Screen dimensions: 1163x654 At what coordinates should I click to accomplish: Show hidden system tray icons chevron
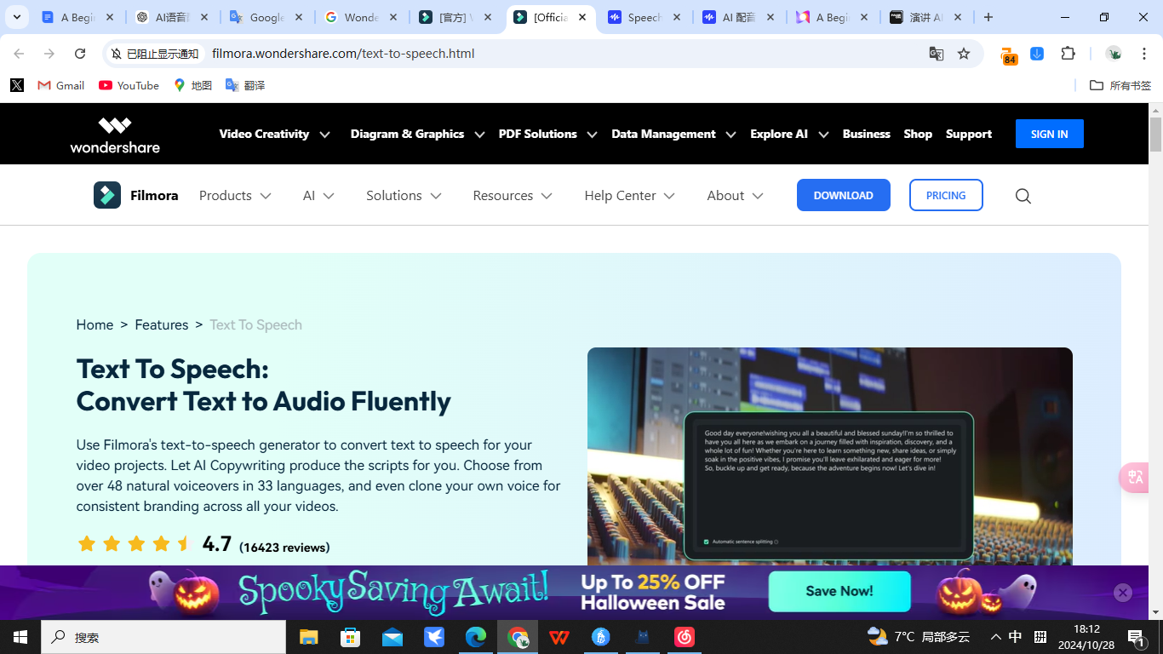(995, 637)
